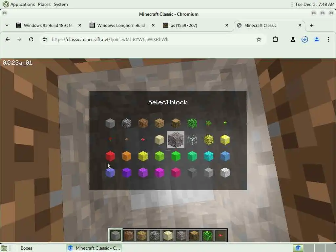Switch to the as (1559×207) tab
Screen dimensions: 336x252
[196, 25]
